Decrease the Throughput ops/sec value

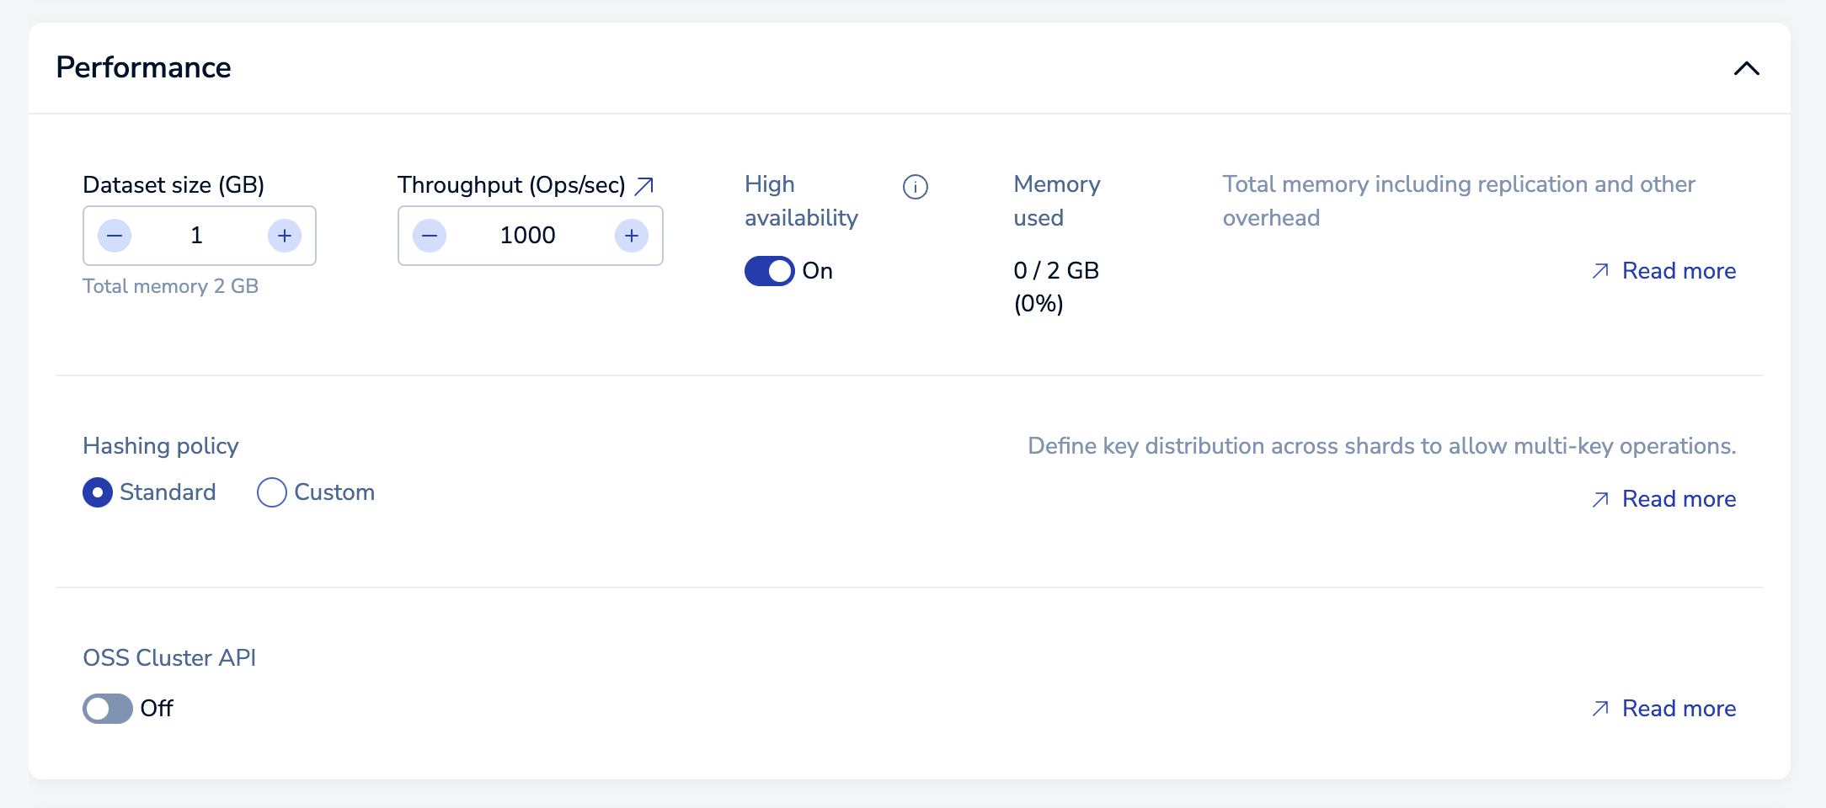(x=430, y=236)
